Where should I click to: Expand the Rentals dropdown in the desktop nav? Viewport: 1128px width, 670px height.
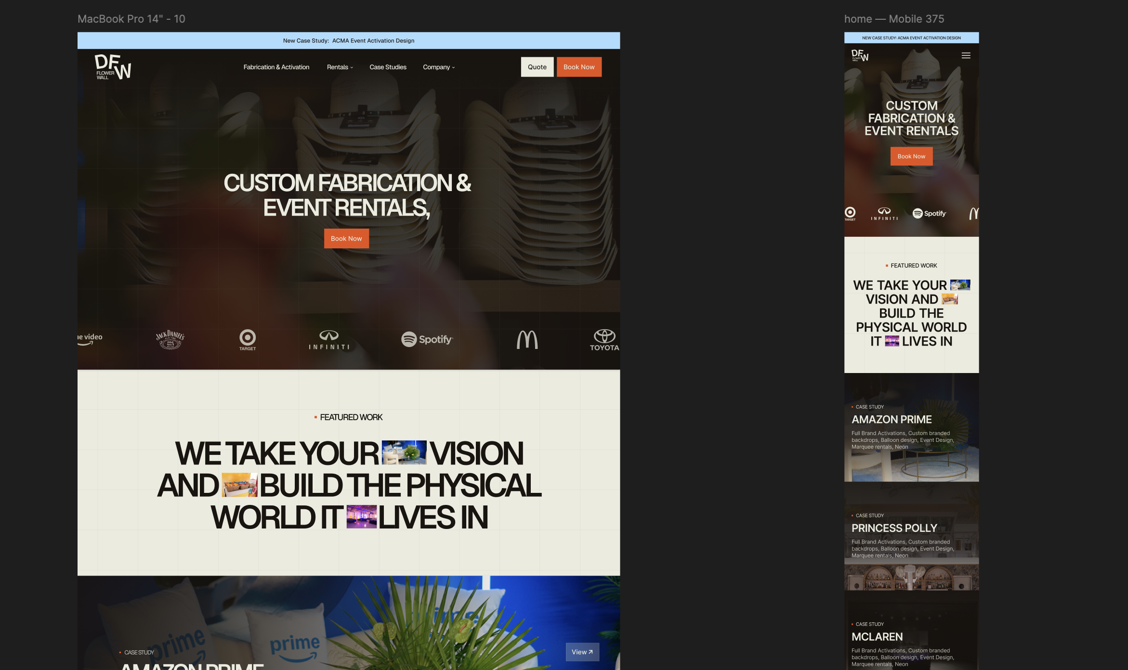(340, 67)
